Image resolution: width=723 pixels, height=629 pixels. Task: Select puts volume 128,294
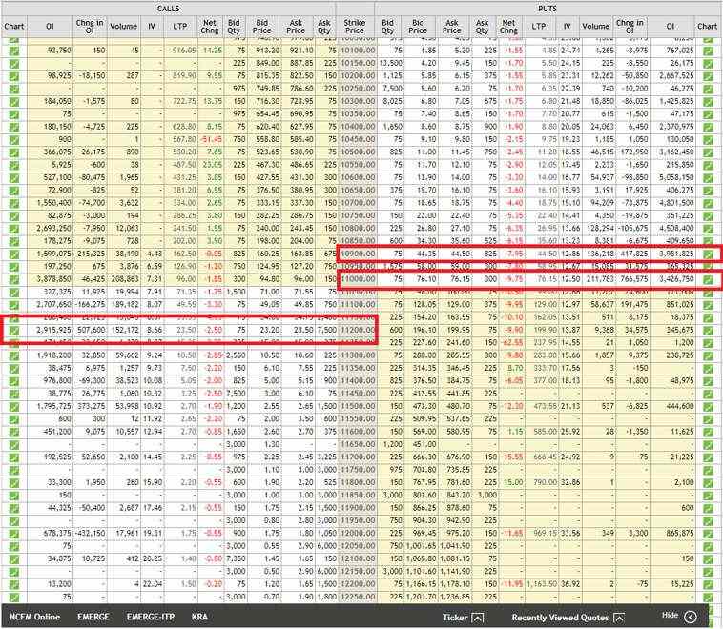[600, 228]
